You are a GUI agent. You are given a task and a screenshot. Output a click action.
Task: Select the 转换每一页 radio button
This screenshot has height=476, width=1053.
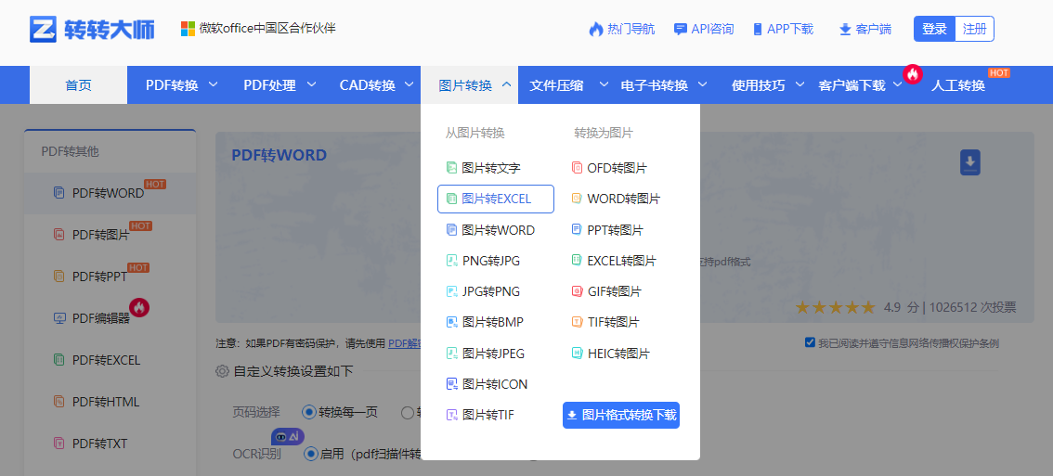point(309,412)
